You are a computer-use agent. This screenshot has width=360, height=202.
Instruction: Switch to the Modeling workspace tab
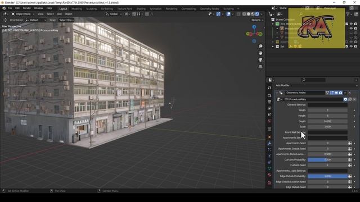coord(76,9)
